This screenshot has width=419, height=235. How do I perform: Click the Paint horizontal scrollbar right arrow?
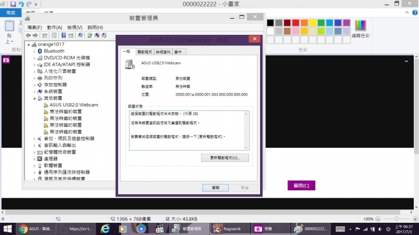[411, 212]
